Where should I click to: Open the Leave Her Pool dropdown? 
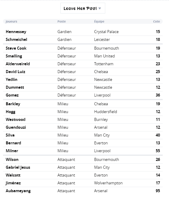(83, 8)
